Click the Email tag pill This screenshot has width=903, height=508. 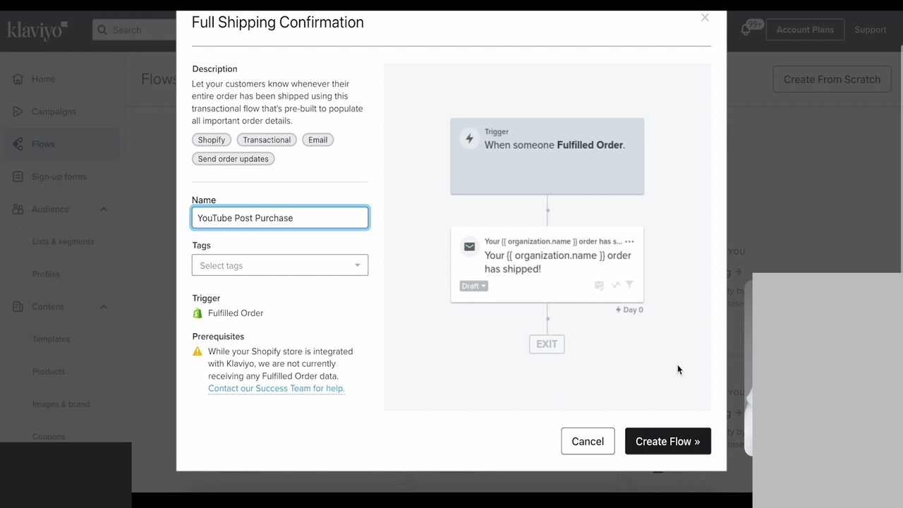pos(318,140)
